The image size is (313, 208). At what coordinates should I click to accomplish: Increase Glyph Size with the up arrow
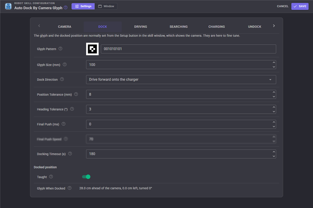[x=274, y=62]
